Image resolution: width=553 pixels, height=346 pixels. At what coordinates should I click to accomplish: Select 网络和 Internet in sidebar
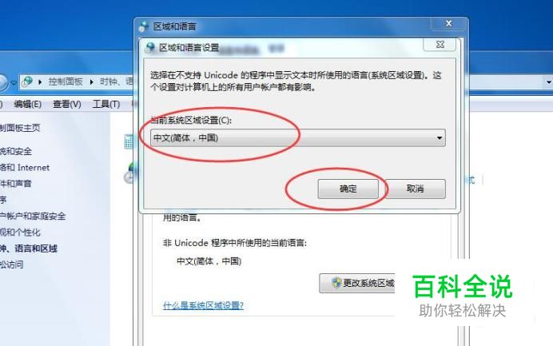click(x=25, y=168)
